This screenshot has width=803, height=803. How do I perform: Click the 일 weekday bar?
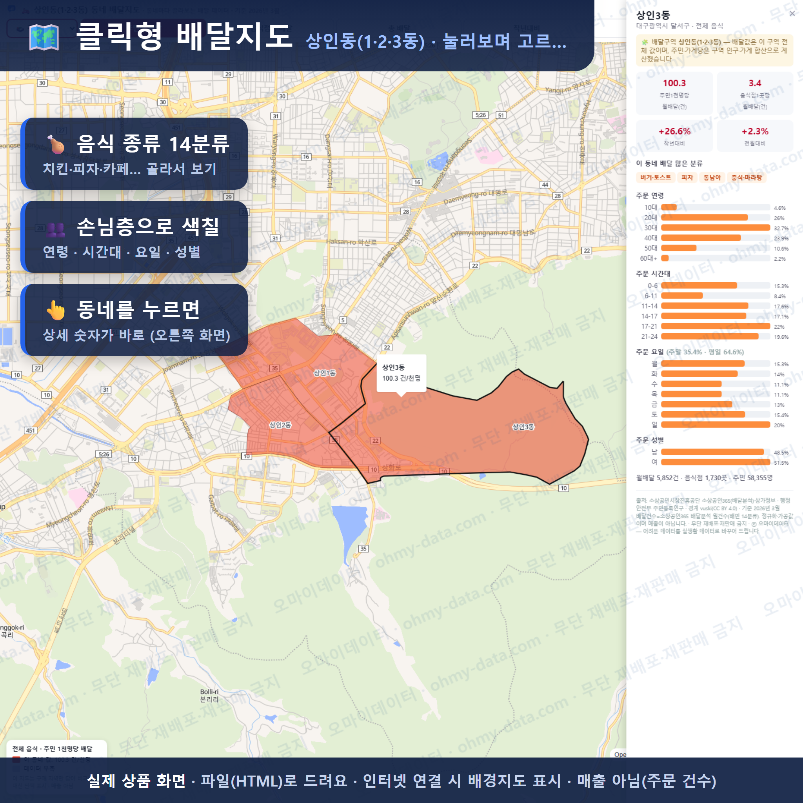pos(715,425)
